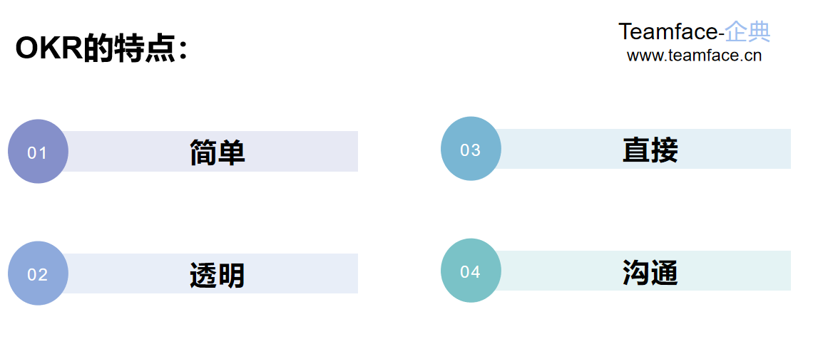Select the 沟通 label
The height and width of the screenshot is (344, 818).
coord(650,272)
